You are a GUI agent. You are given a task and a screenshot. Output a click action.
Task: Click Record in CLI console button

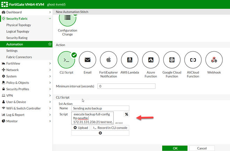110,128
